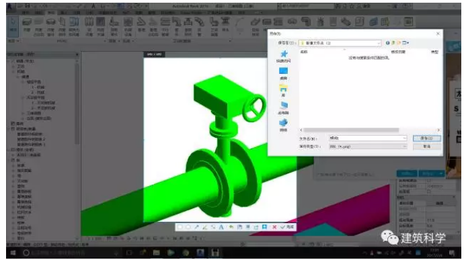Choose the Mechanical Equipment tool
466x260 pixels.
(x=128, y=26)
